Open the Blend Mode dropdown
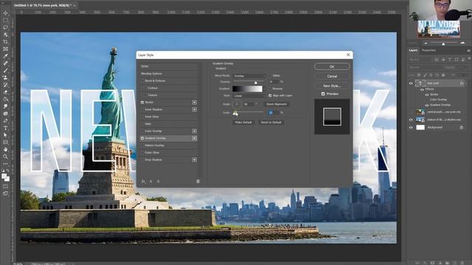 (x=249, y=76)
